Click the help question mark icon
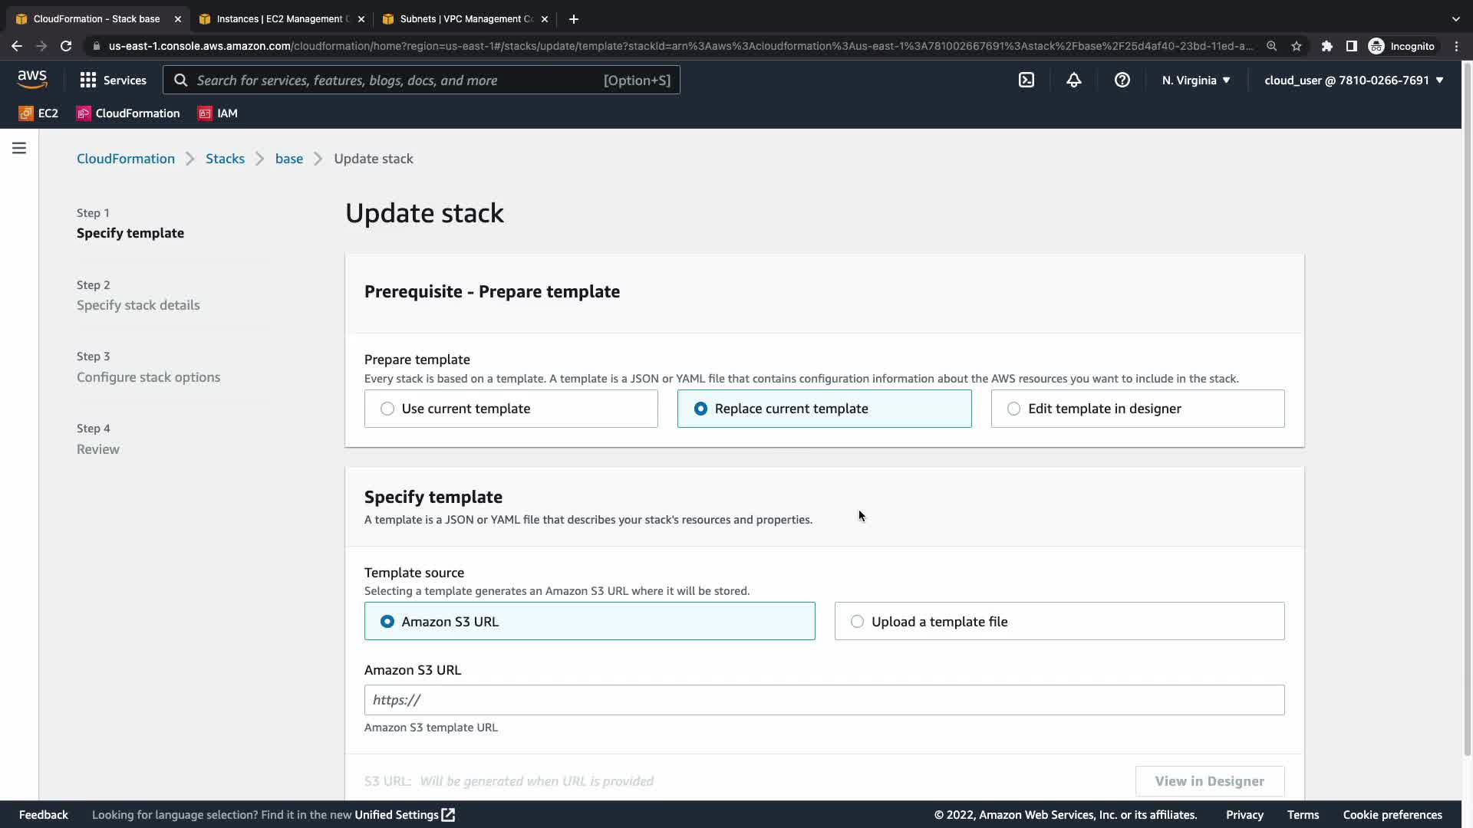The image size is (1473, 828). (1122, 80)
